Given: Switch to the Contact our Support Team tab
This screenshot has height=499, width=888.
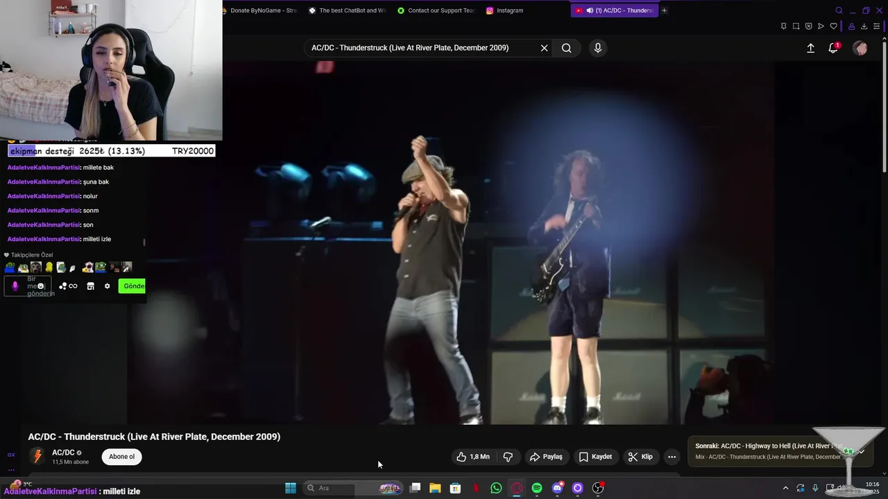Looking at the screenshot, I should click(436, 10).
